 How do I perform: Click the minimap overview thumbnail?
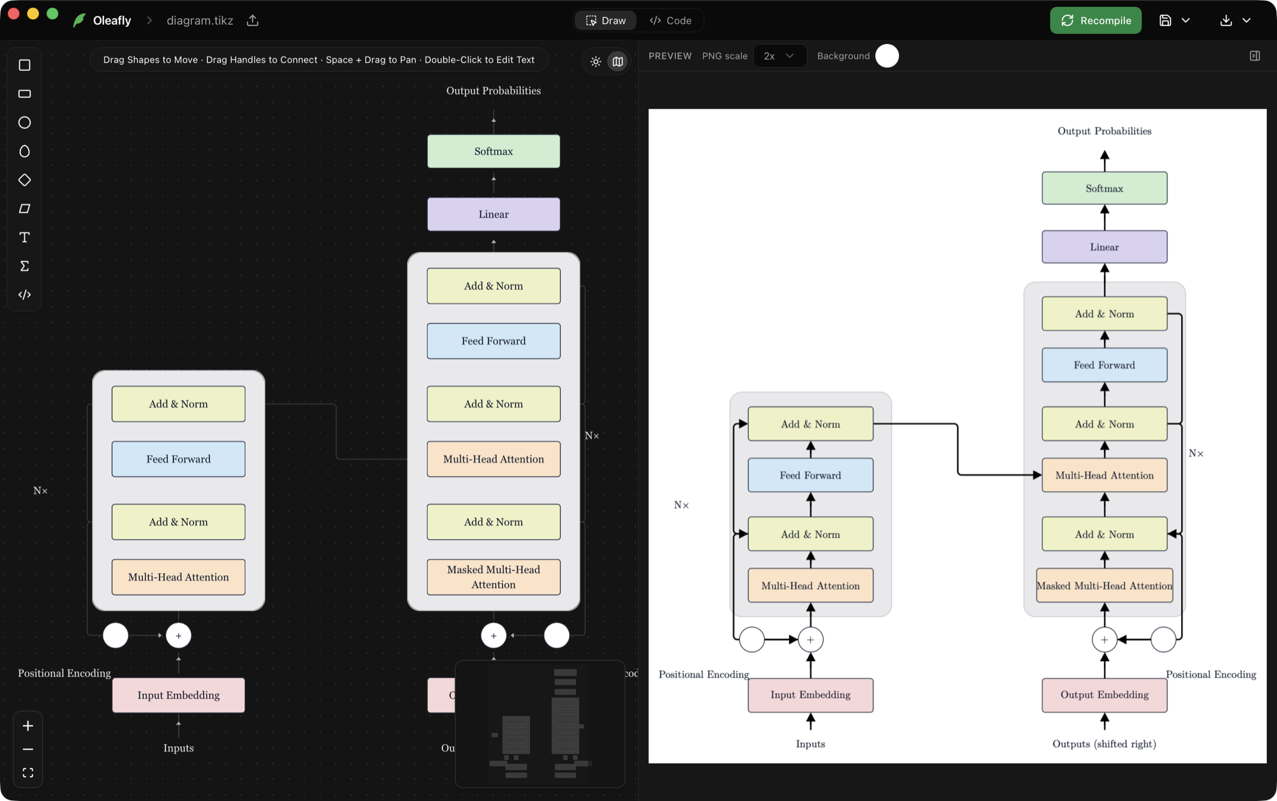point(540,724)
